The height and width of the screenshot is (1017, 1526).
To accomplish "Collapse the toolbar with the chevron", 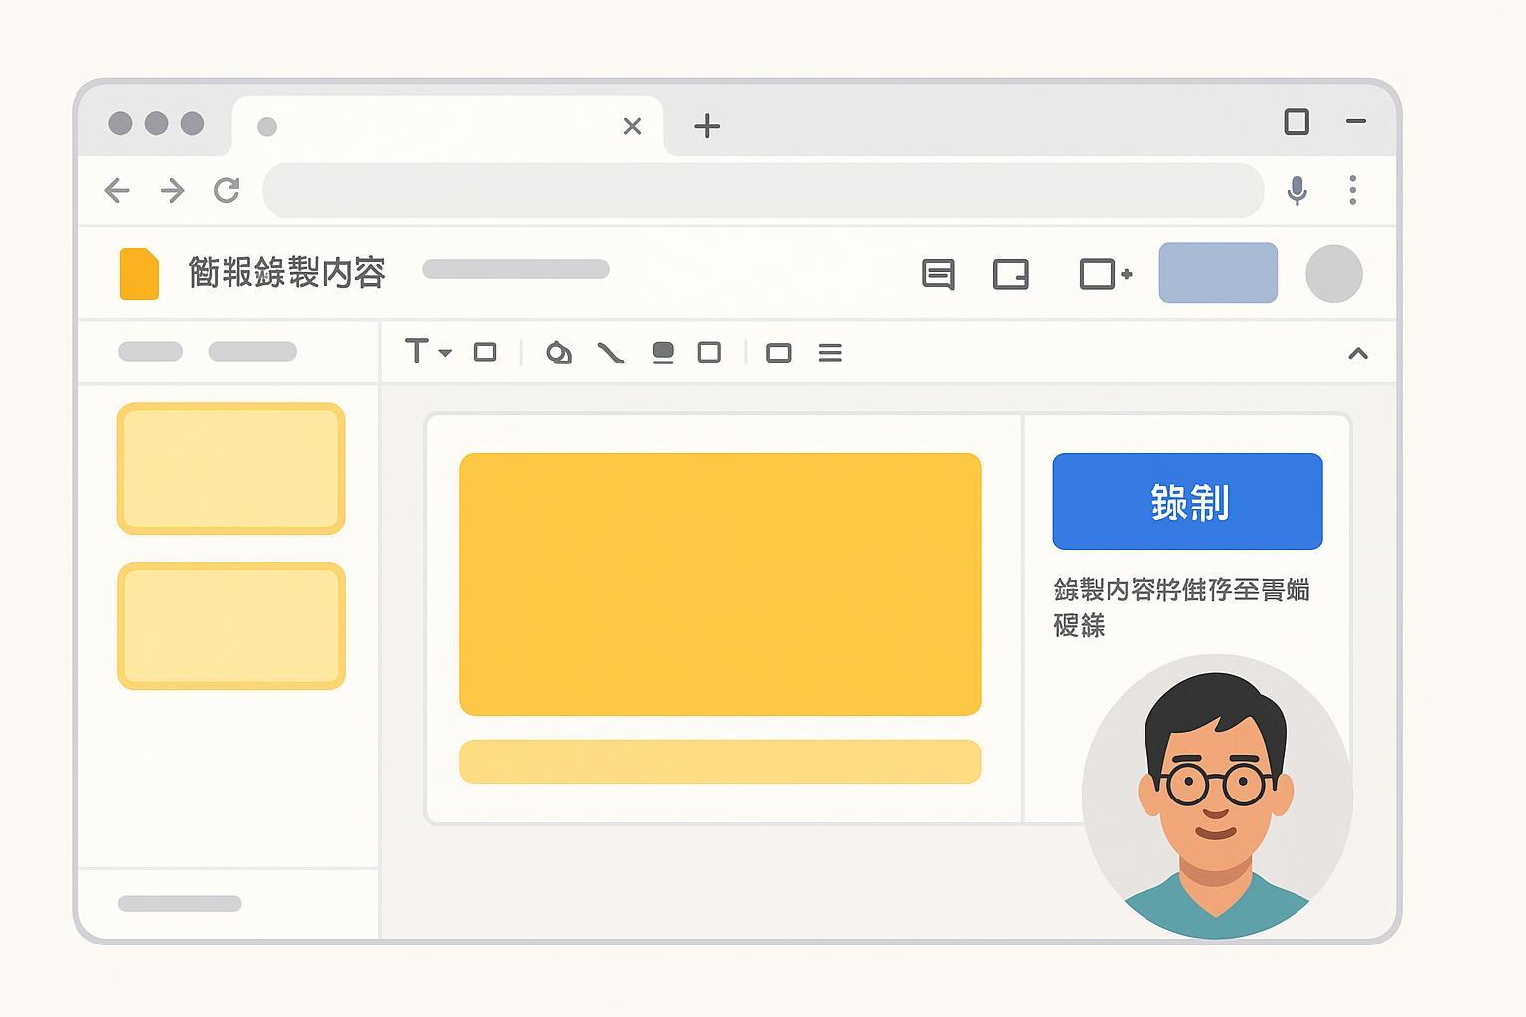I will point(1357,354).
